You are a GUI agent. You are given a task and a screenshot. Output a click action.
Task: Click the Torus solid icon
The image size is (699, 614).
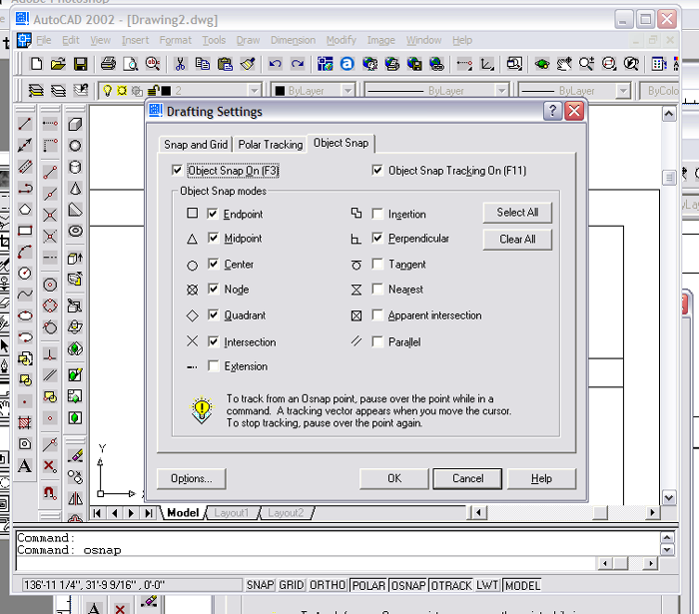pyautogui.click(x=75, y=231)
